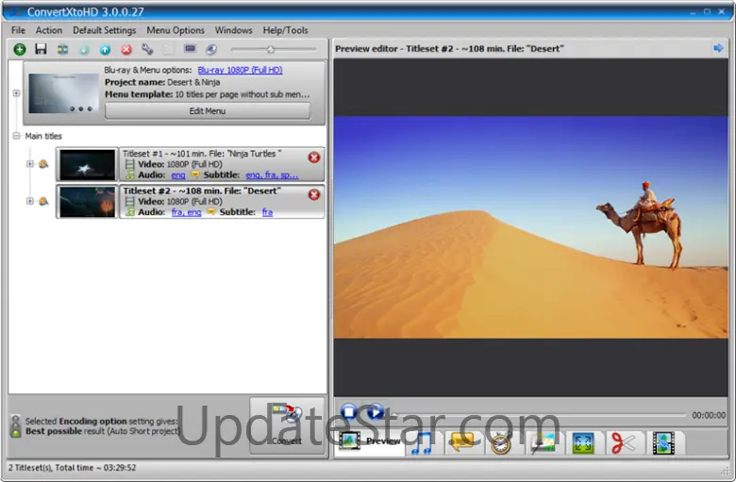736x482 pixels.
Task: Open the merge tab with filmstrip icon
Action: coord(663,442)
